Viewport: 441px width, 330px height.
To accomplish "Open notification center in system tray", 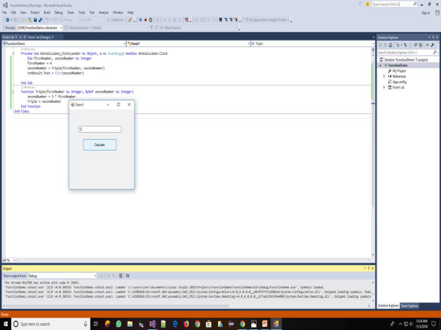I will [434, 324].
